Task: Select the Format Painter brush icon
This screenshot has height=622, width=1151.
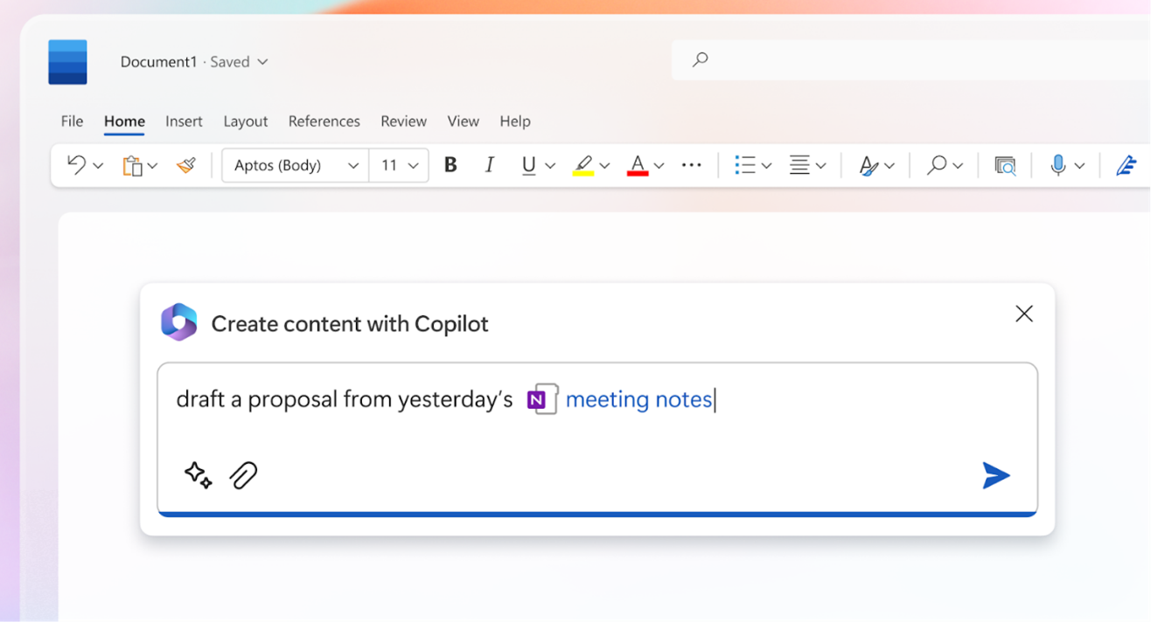Action: tap(185, 164)
